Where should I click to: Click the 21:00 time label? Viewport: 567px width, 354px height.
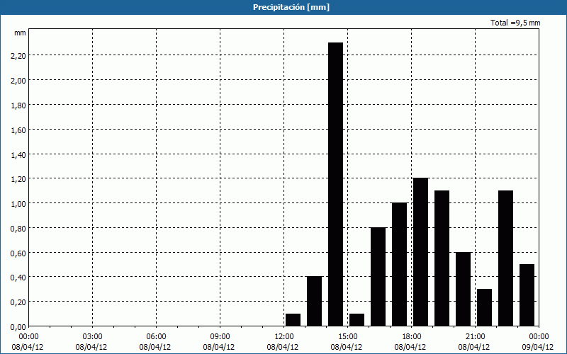click(475, 337)
